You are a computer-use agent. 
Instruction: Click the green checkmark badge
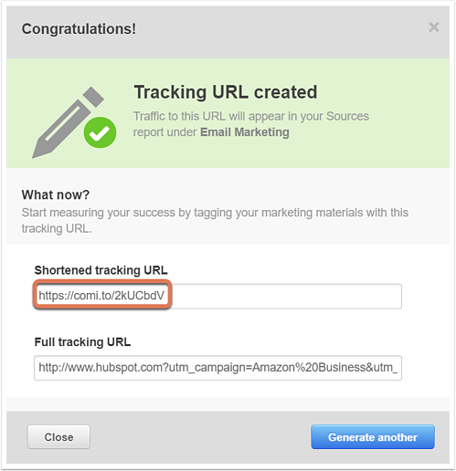100,132
